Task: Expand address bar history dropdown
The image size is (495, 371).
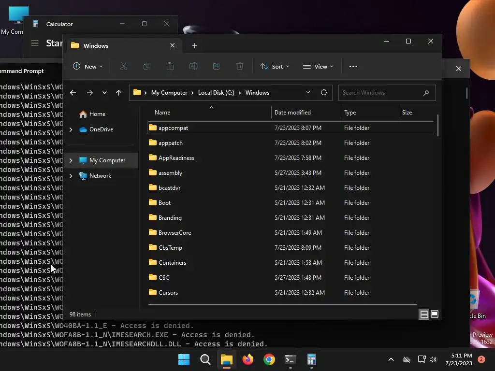Action: tap(308, 92)
